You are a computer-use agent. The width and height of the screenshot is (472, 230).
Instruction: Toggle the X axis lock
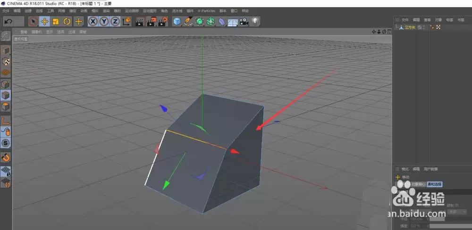pos(93,21)
